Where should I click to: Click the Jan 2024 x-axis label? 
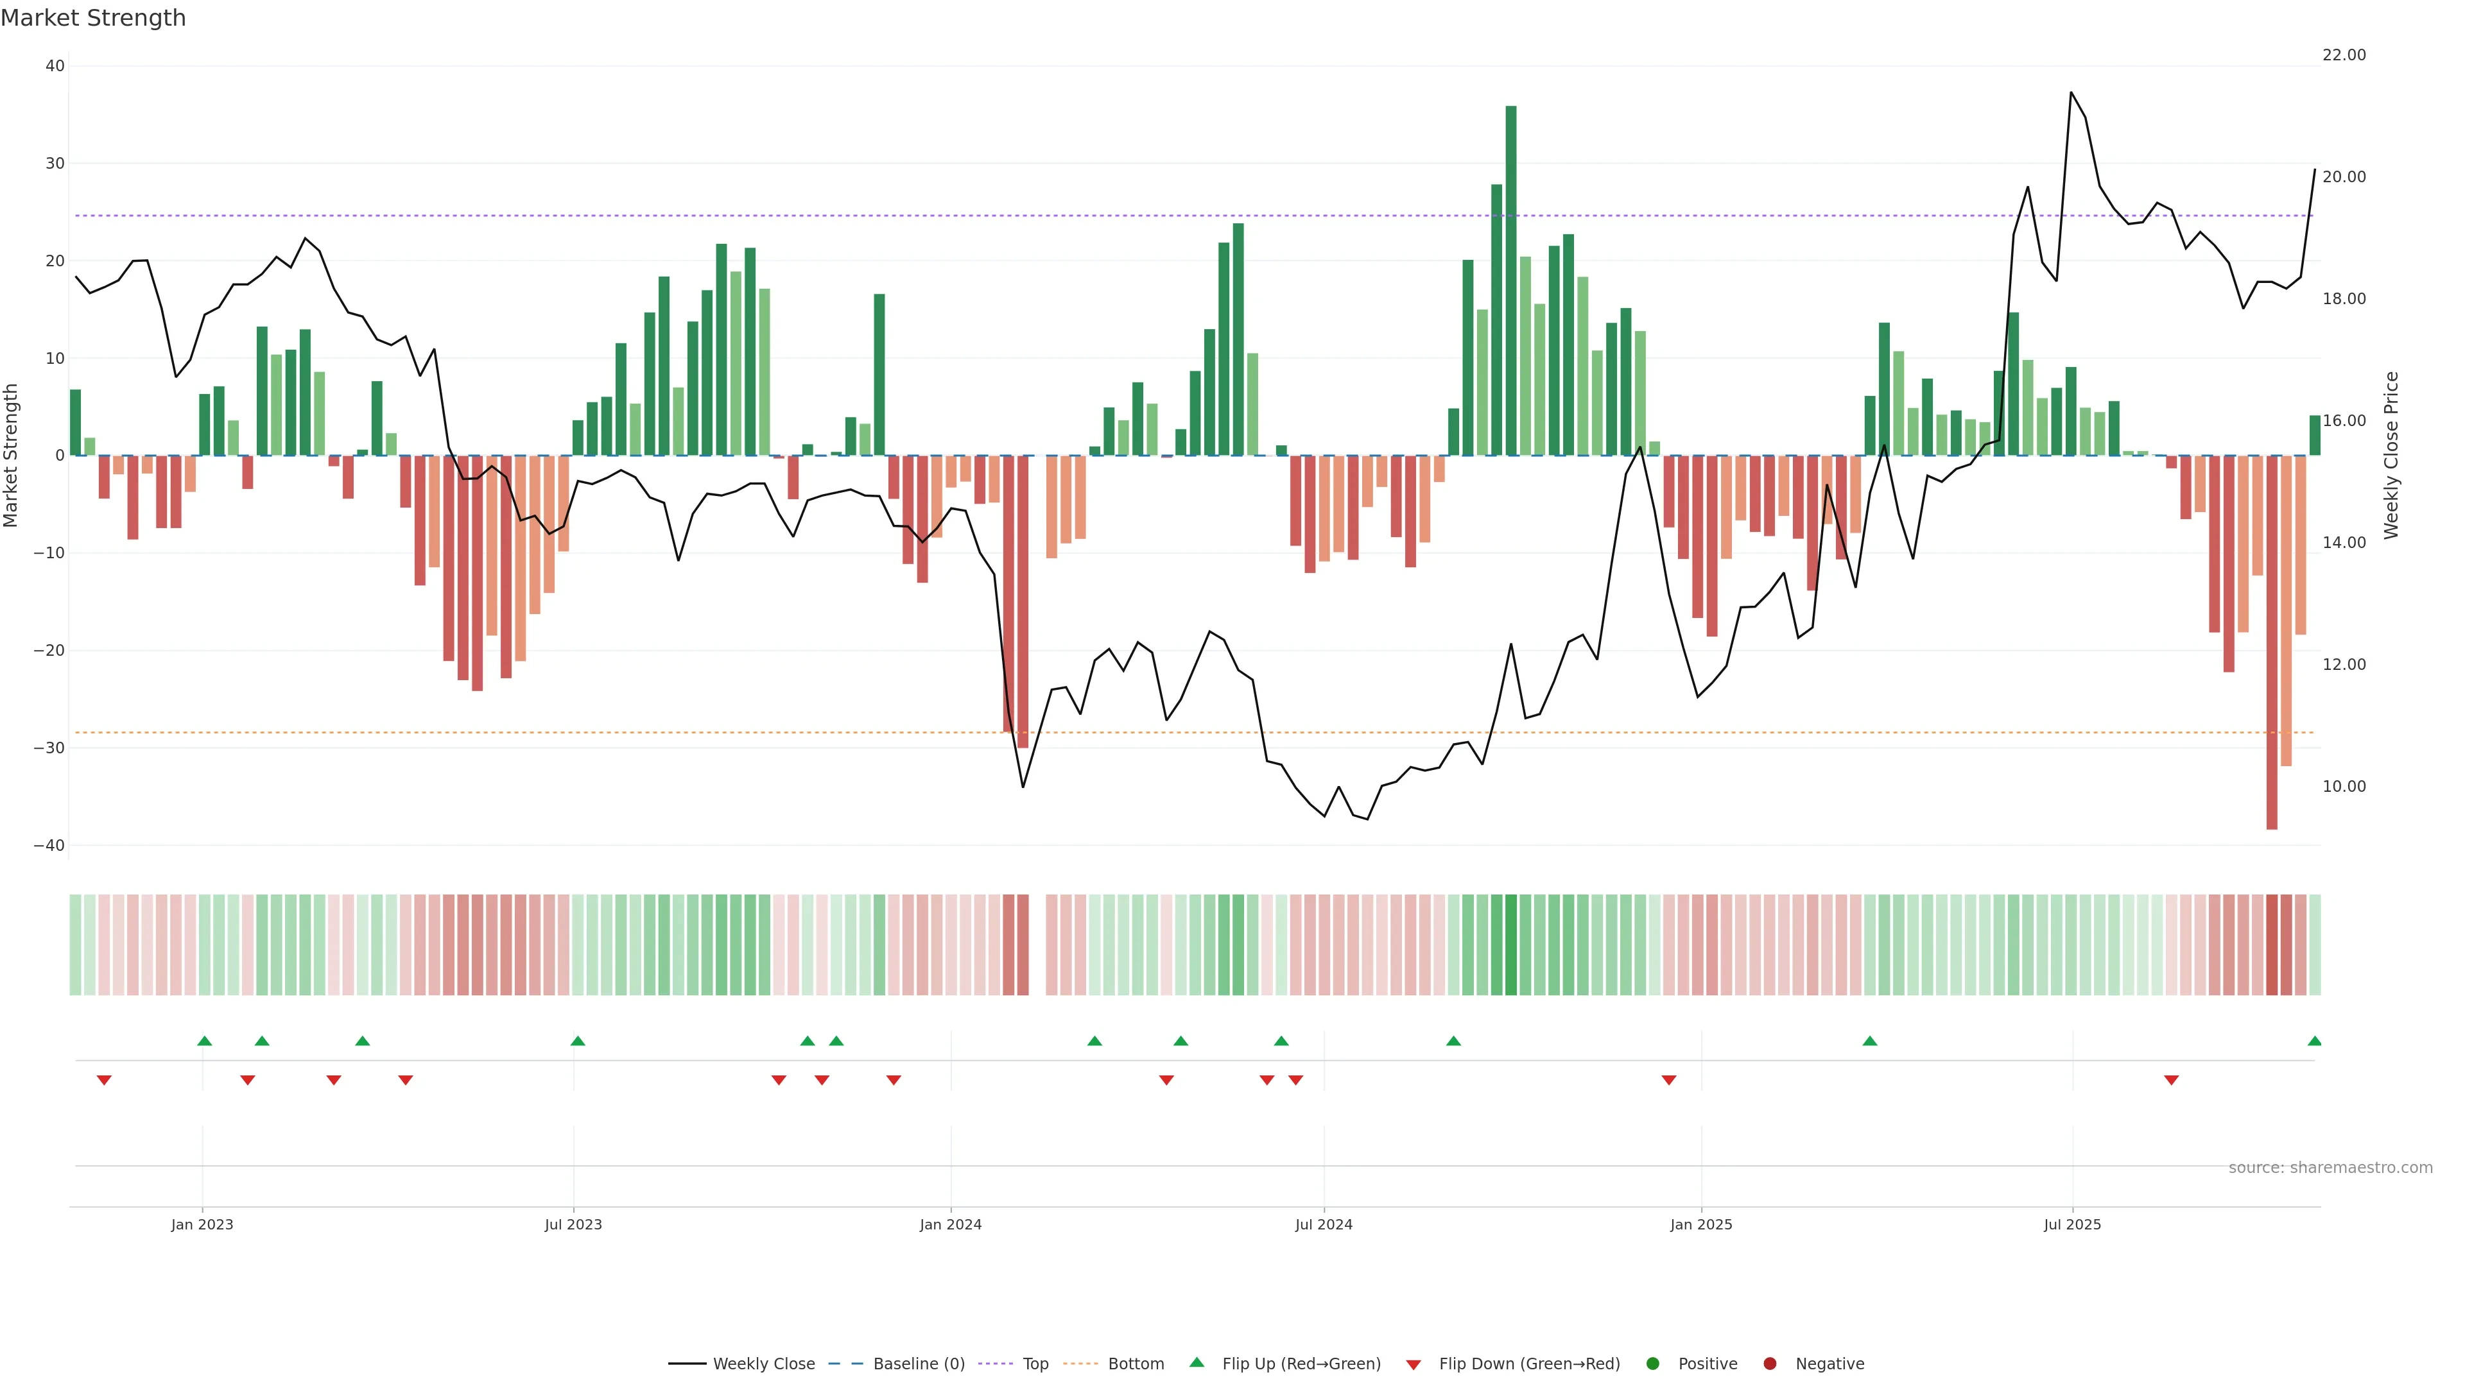(950, 1224)
